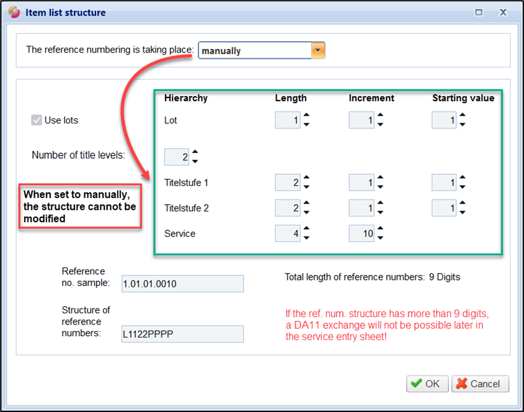Increase the Lot starting value
This screenshot has width=524, height=412.
[463, 115]
